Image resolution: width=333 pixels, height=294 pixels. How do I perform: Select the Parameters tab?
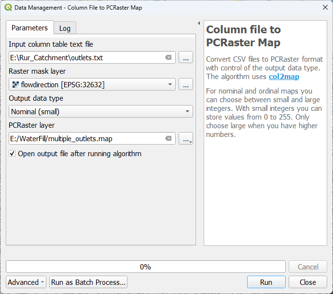pos(29,28)
